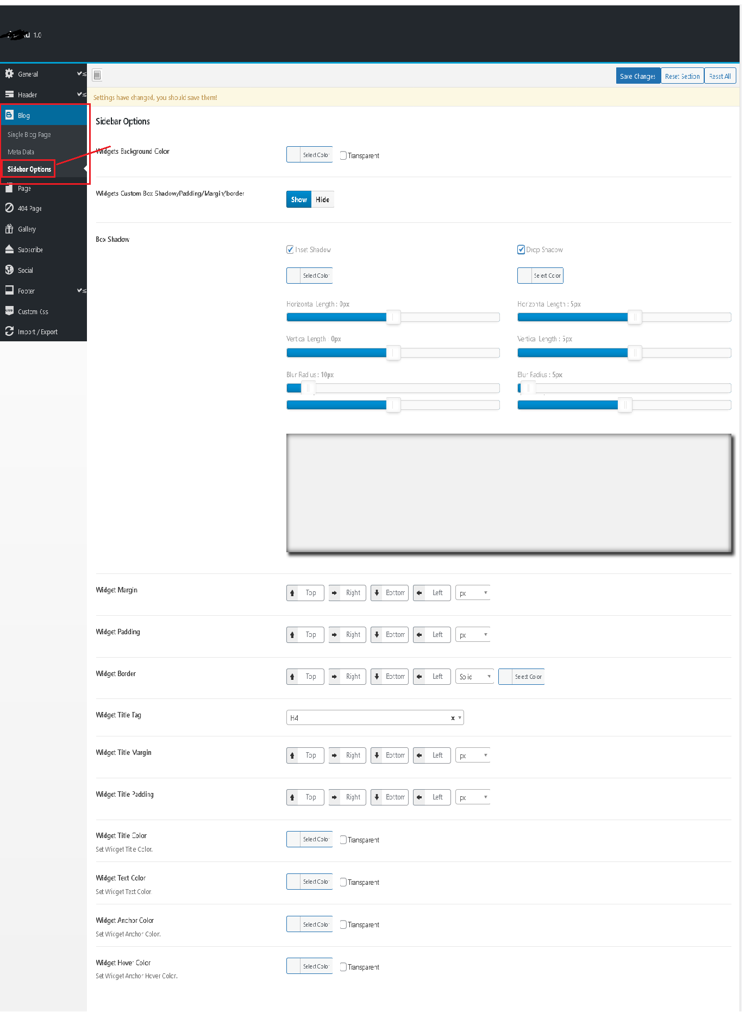745x1012 pixels.
Task: Switch custom box settings to Hide
Action: (x=322, y=199)
